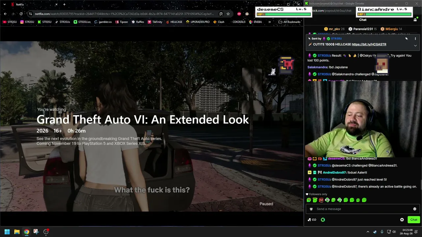View site information for netflix.com
The height and width of the screenshot is (237, 422).
pyautogui.click(x=30, y=14)
